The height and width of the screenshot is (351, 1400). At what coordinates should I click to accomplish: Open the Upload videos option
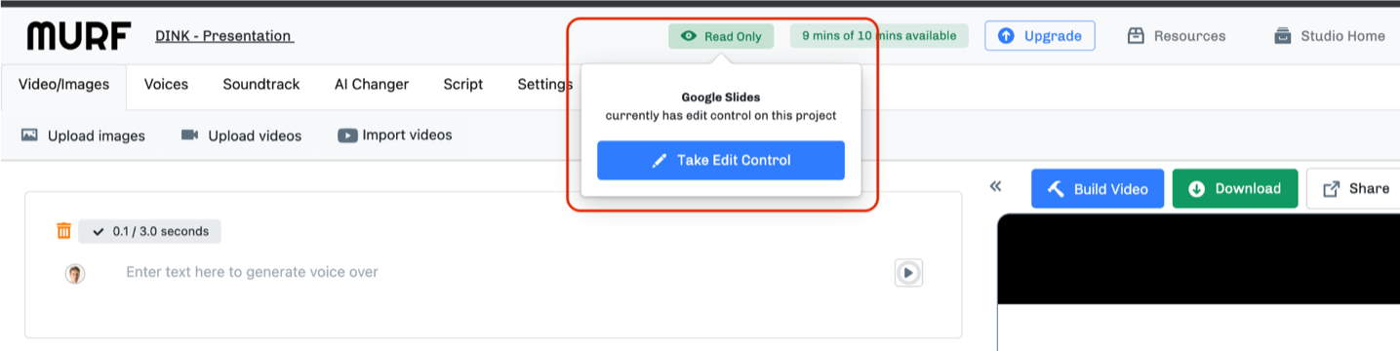(241, 136)
